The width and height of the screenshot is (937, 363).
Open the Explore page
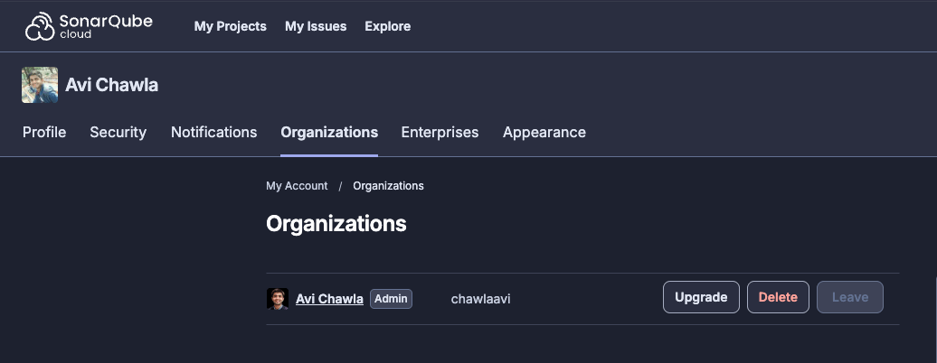pos(387,26)
